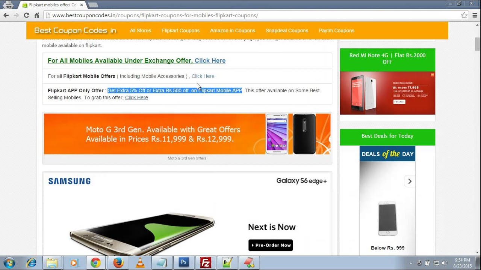This screenshot has height=270, width=481.
Task: Click the Samsung logo in the ad
Action: (70, 181)
